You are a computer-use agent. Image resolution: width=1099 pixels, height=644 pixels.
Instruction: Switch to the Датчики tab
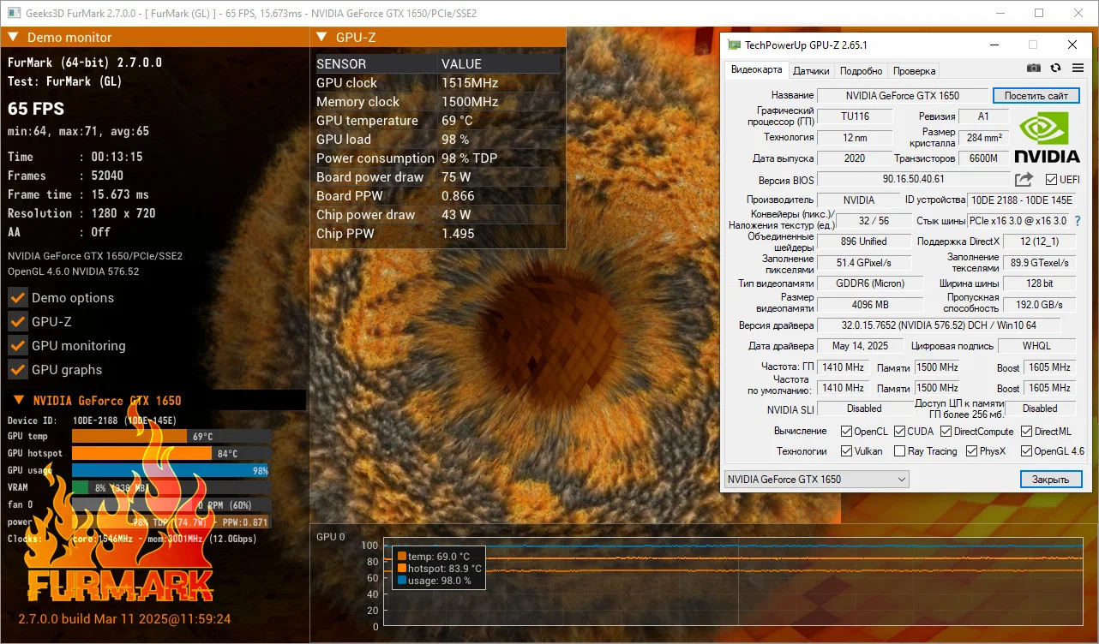pyautogui.click(x=811, y=71)
